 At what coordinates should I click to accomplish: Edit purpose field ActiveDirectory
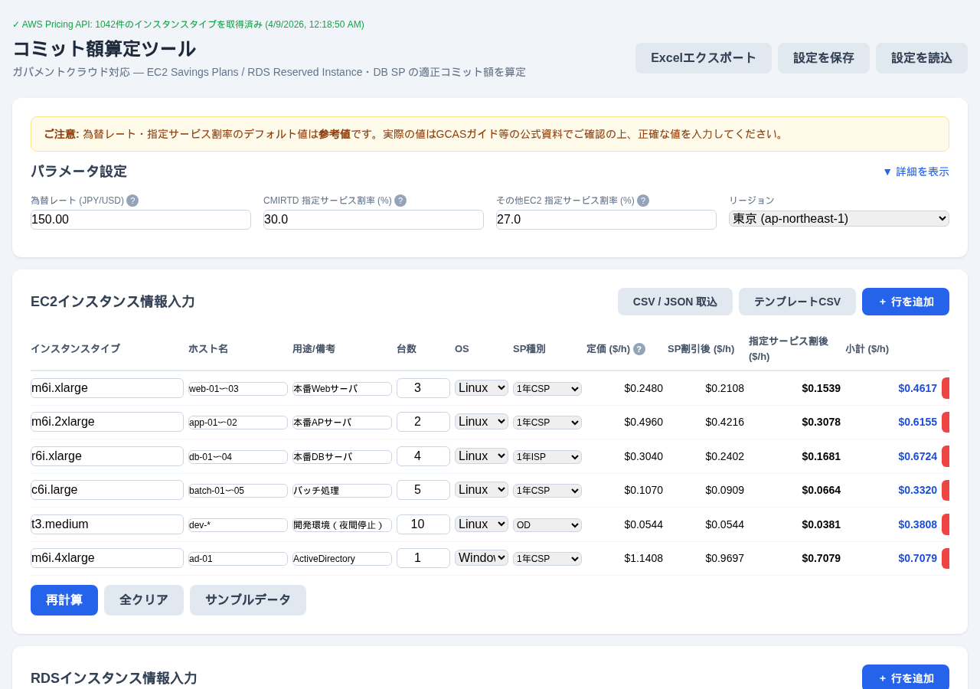[x=342, y=559]
